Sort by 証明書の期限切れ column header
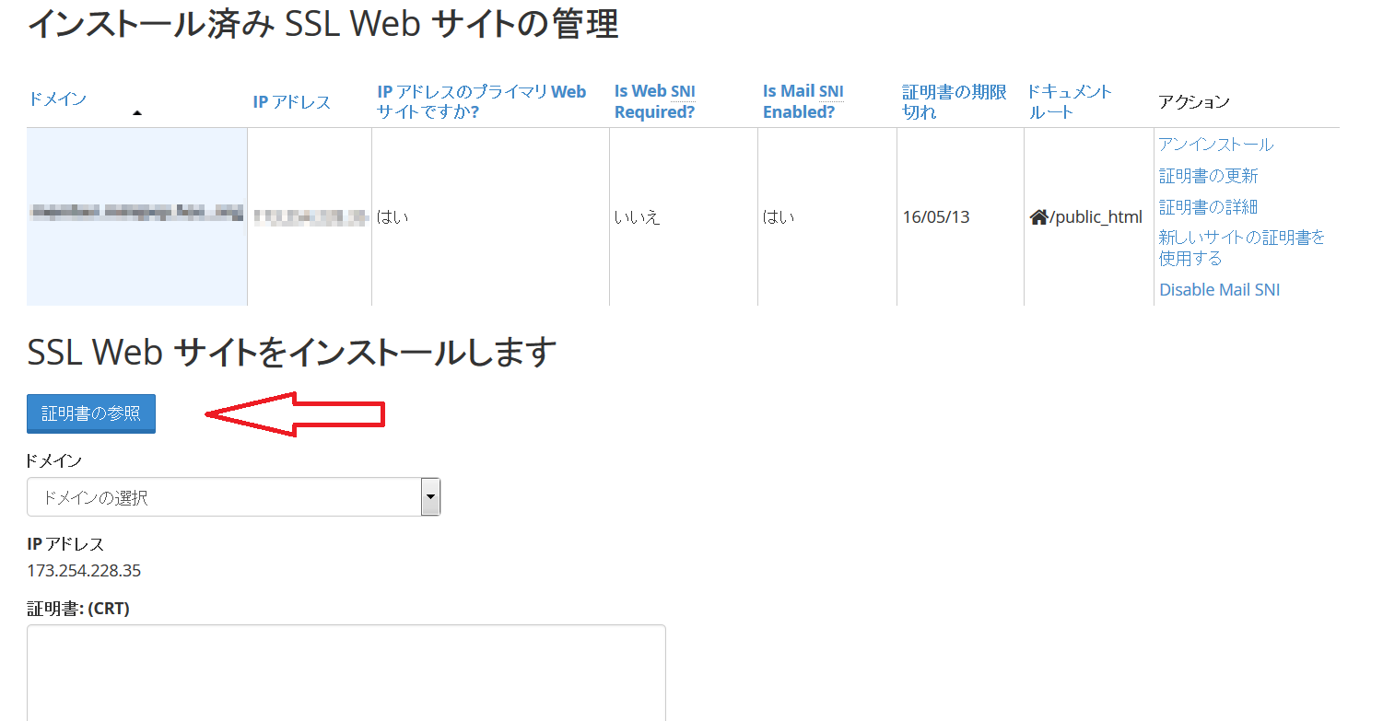1383x721 pixels. point(954,101)
